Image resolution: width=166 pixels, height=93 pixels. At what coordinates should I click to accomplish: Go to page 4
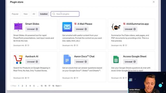click(30, 86)
